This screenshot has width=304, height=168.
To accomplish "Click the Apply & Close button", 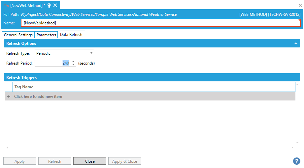I will click(124, 161).
